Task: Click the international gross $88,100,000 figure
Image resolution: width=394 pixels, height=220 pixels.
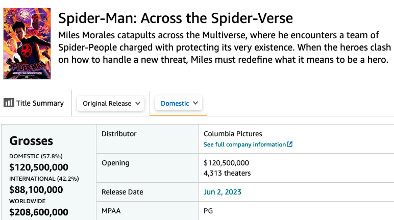Action: [36, 190]
